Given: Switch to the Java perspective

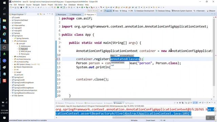Looking at the screenshot, I should pyautogui.click(x=116, y=11).
